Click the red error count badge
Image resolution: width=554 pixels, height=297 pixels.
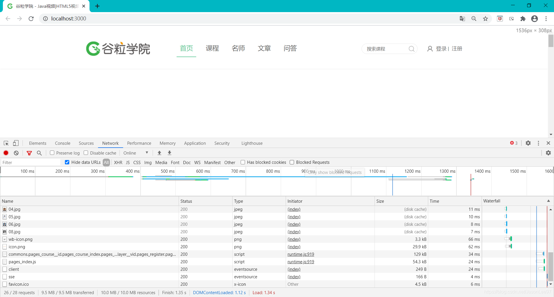514,143
